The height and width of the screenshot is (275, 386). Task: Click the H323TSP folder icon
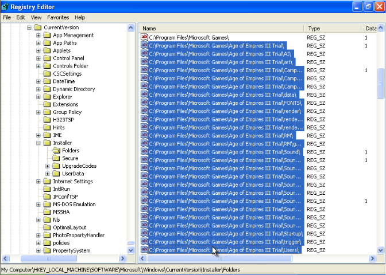[x=47, y=120]
